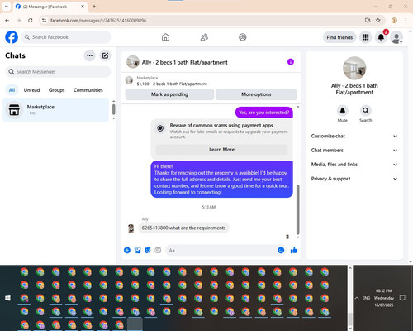Open conversation information purple icon
Screen dimensions: 413x331
(291, 62)
